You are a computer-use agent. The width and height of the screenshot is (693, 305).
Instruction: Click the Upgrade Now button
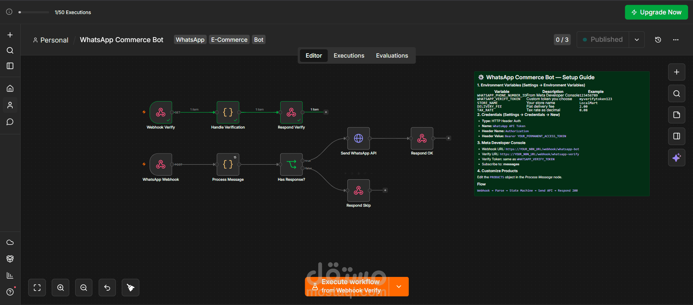(657, 12)
